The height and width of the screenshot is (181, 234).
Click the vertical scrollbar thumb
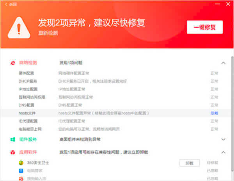tap(232, 114)
